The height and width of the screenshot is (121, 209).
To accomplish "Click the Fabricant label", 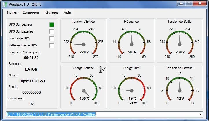I will pyautogui.click(x=16, y=64).
